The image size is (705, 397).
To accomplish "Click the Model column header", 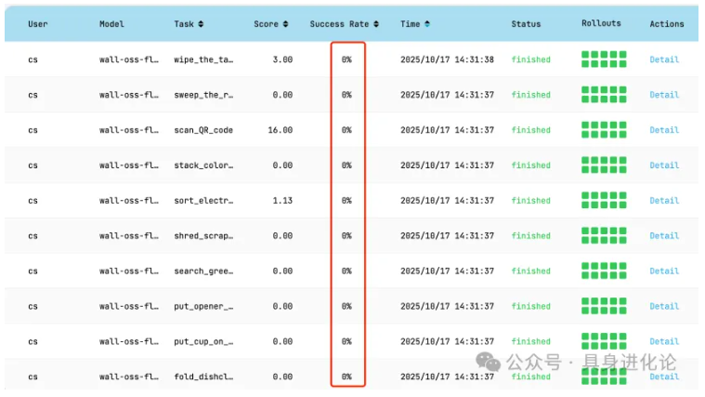I will [x=111, y=24].
